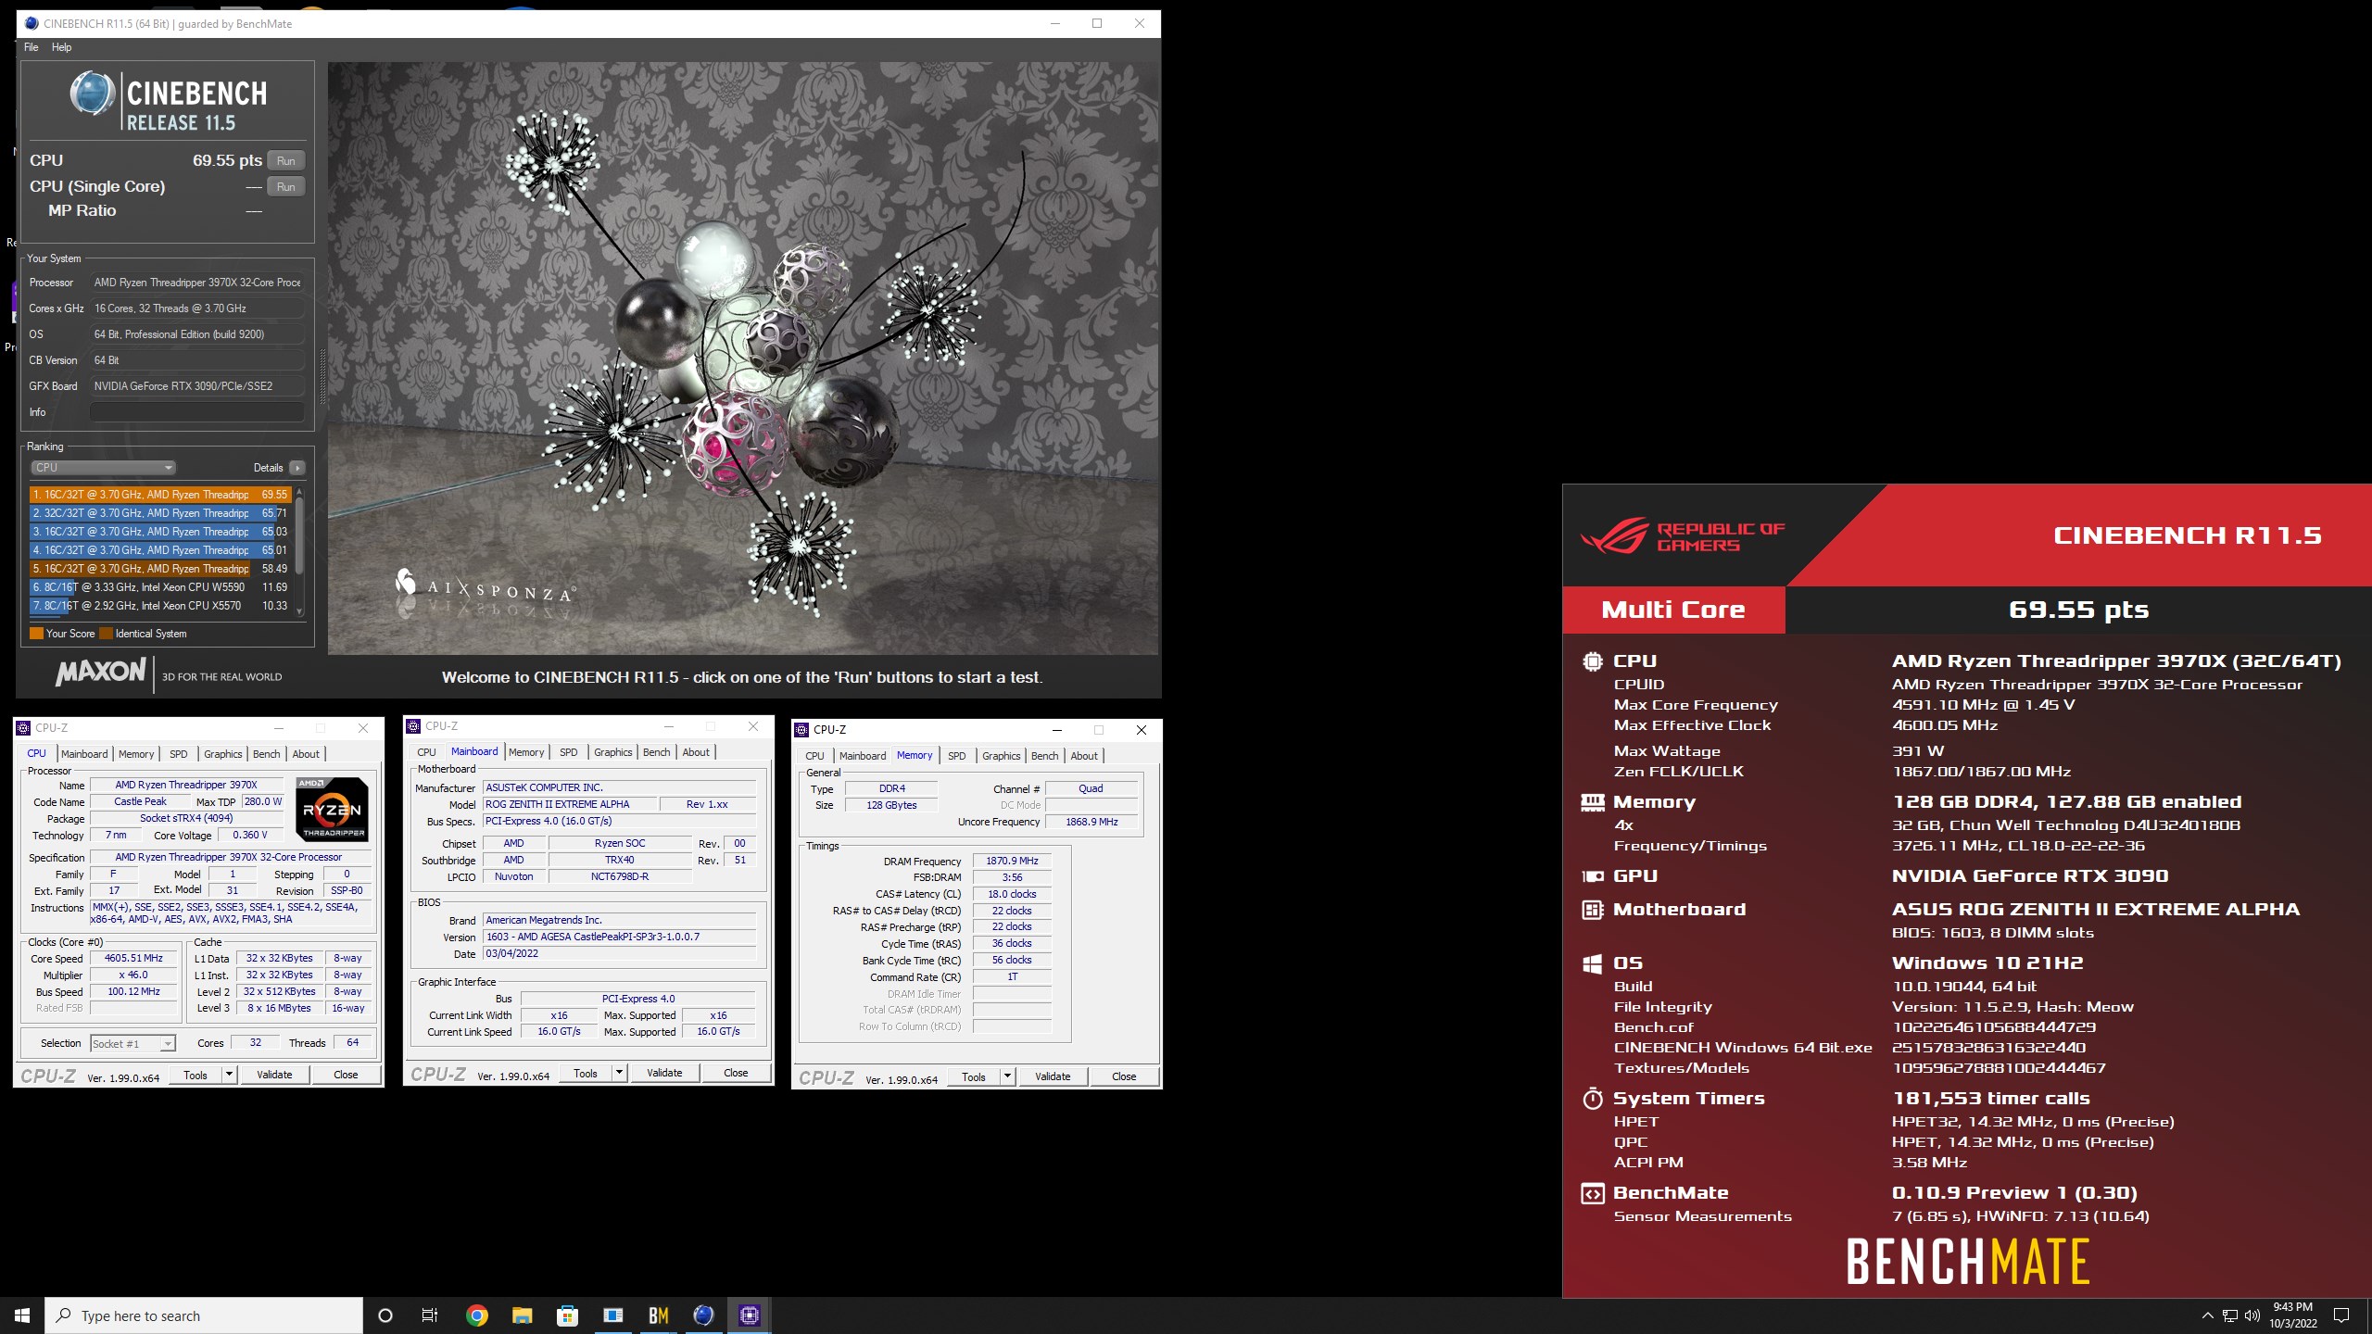Click the Ryzen Threadripper logo in CPU-Z

point(332,809)
